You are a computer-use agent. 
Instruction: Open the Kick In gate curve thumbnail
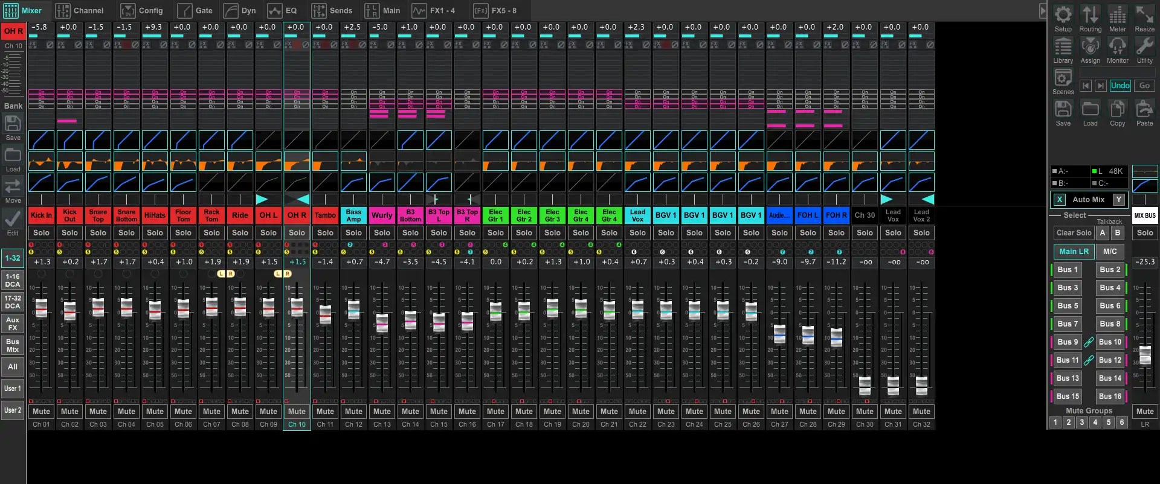[41, 140]
